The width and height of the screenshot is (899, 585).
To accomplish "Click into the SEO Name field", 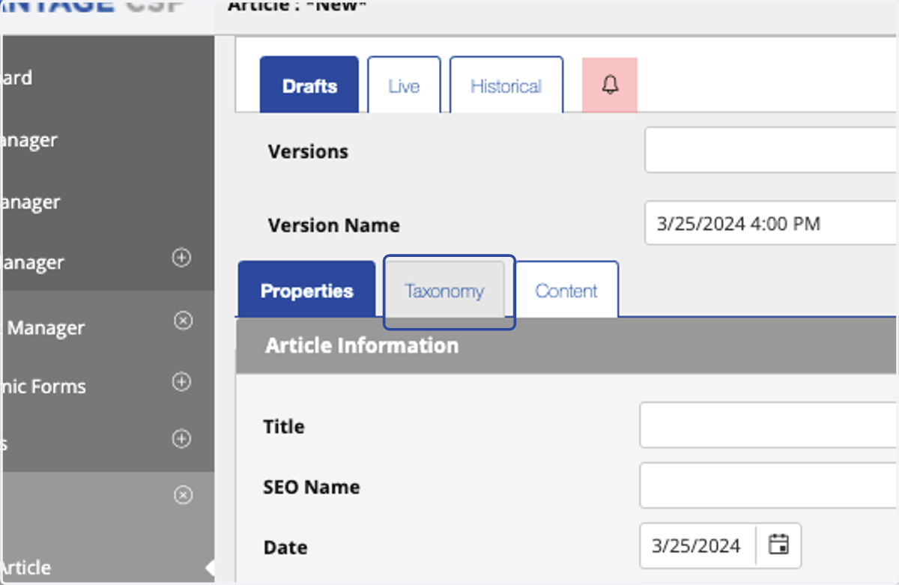I will click(769, 485).
